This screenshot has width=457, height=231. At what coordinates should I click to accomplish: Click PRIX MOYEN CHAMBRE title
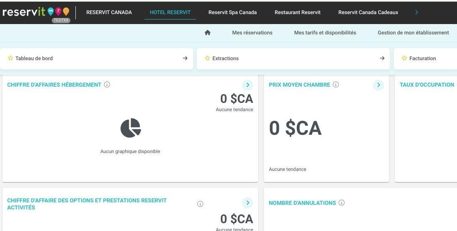(x=299, y=85)
